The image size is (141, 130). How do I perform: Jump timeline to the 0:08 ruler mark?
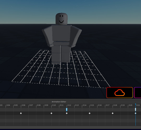coord(39,105)
